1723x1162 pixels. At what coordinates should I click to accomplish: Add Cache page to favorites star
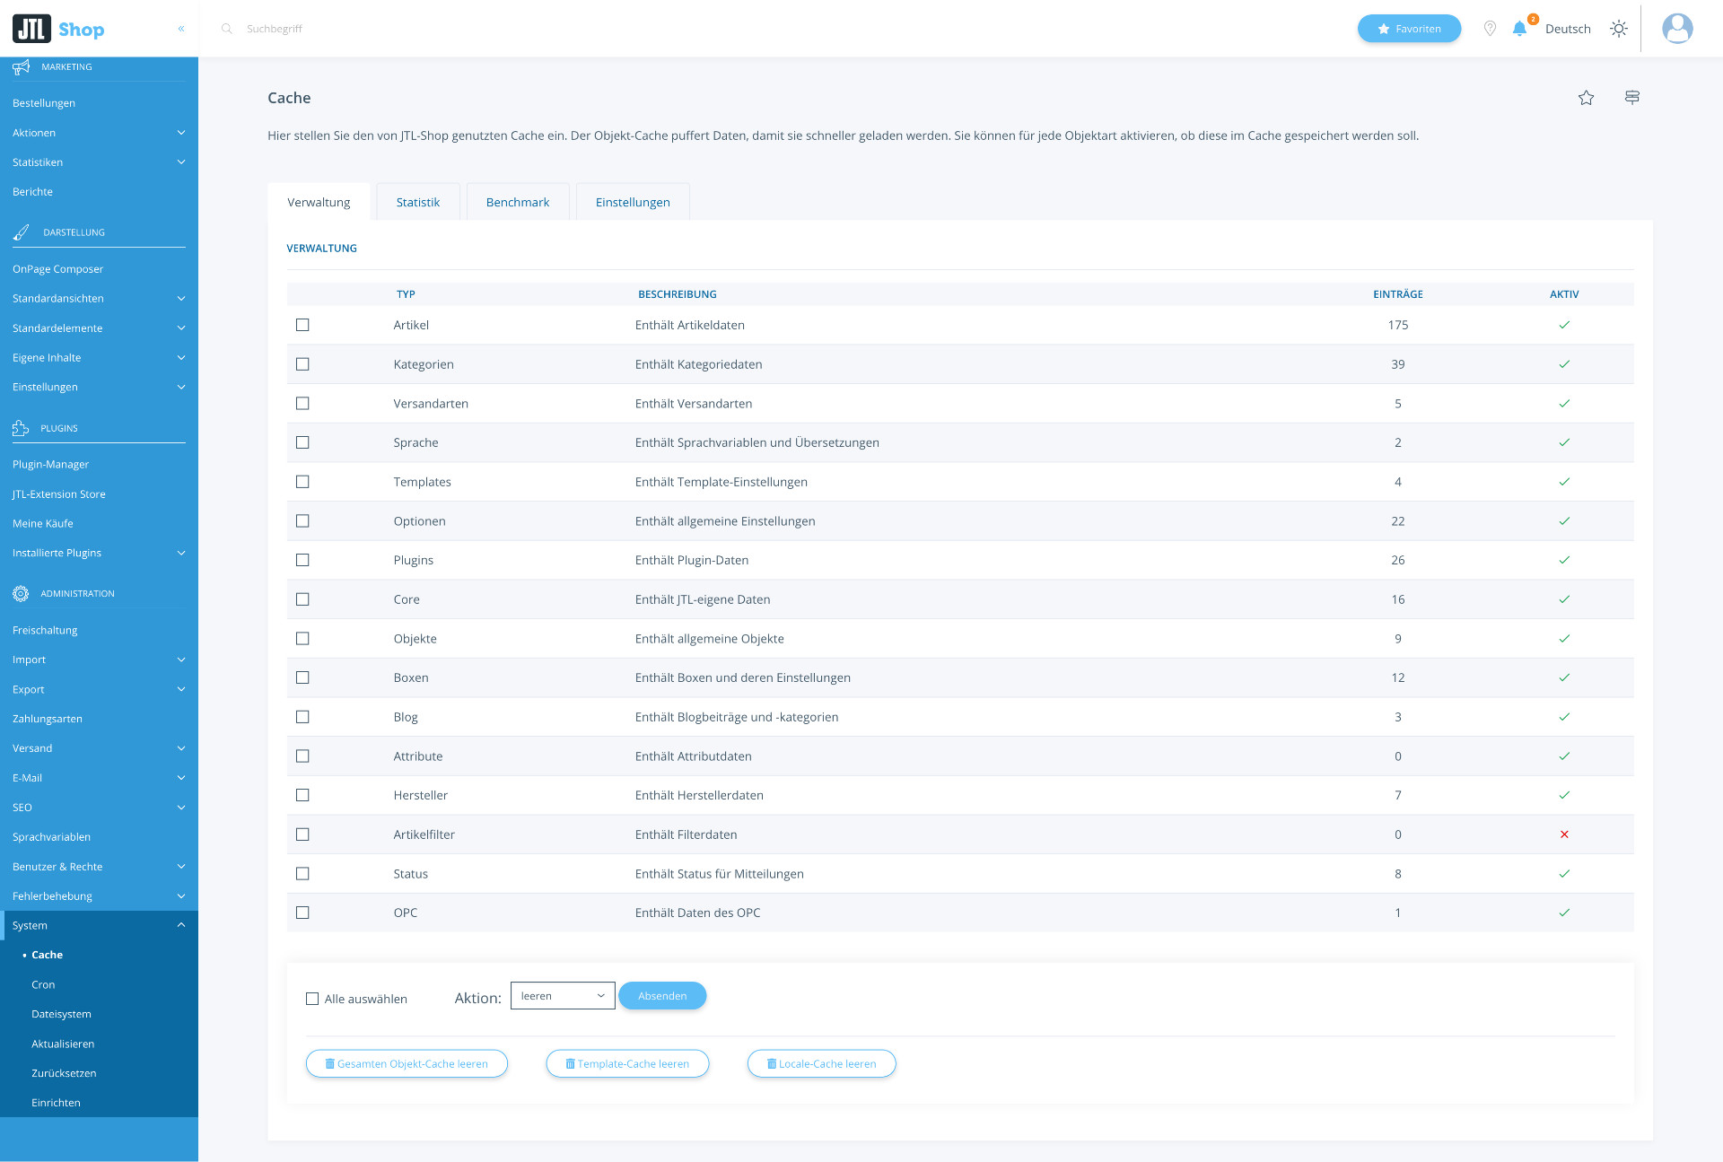1586,98
